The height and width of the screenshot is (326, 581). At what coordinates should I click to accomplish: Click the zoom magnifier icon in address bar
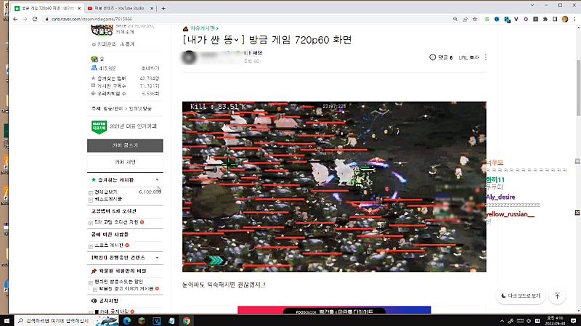point(455,20)
